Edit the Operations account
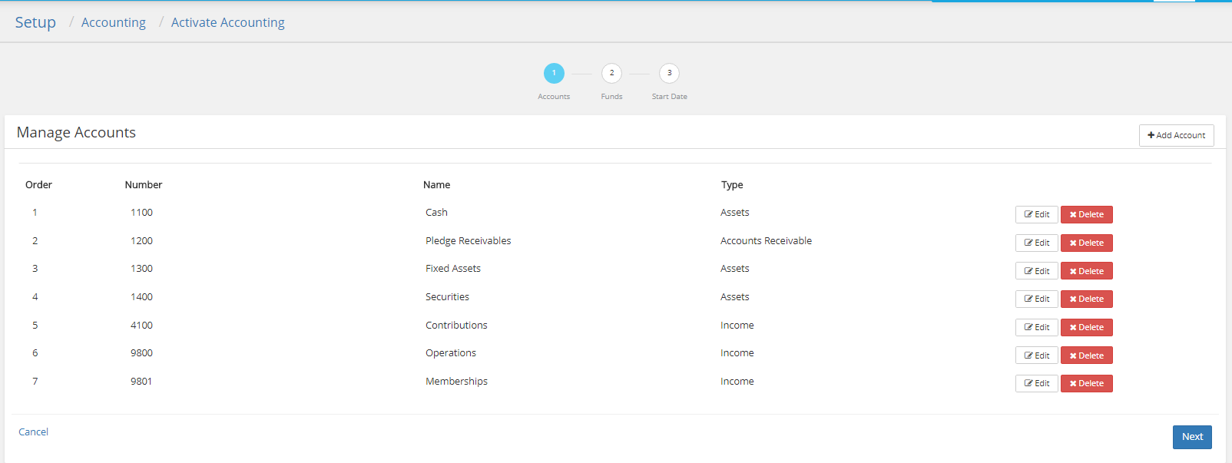The width and height of the screenshot is (1232, 463). (x=1037, y=356)
